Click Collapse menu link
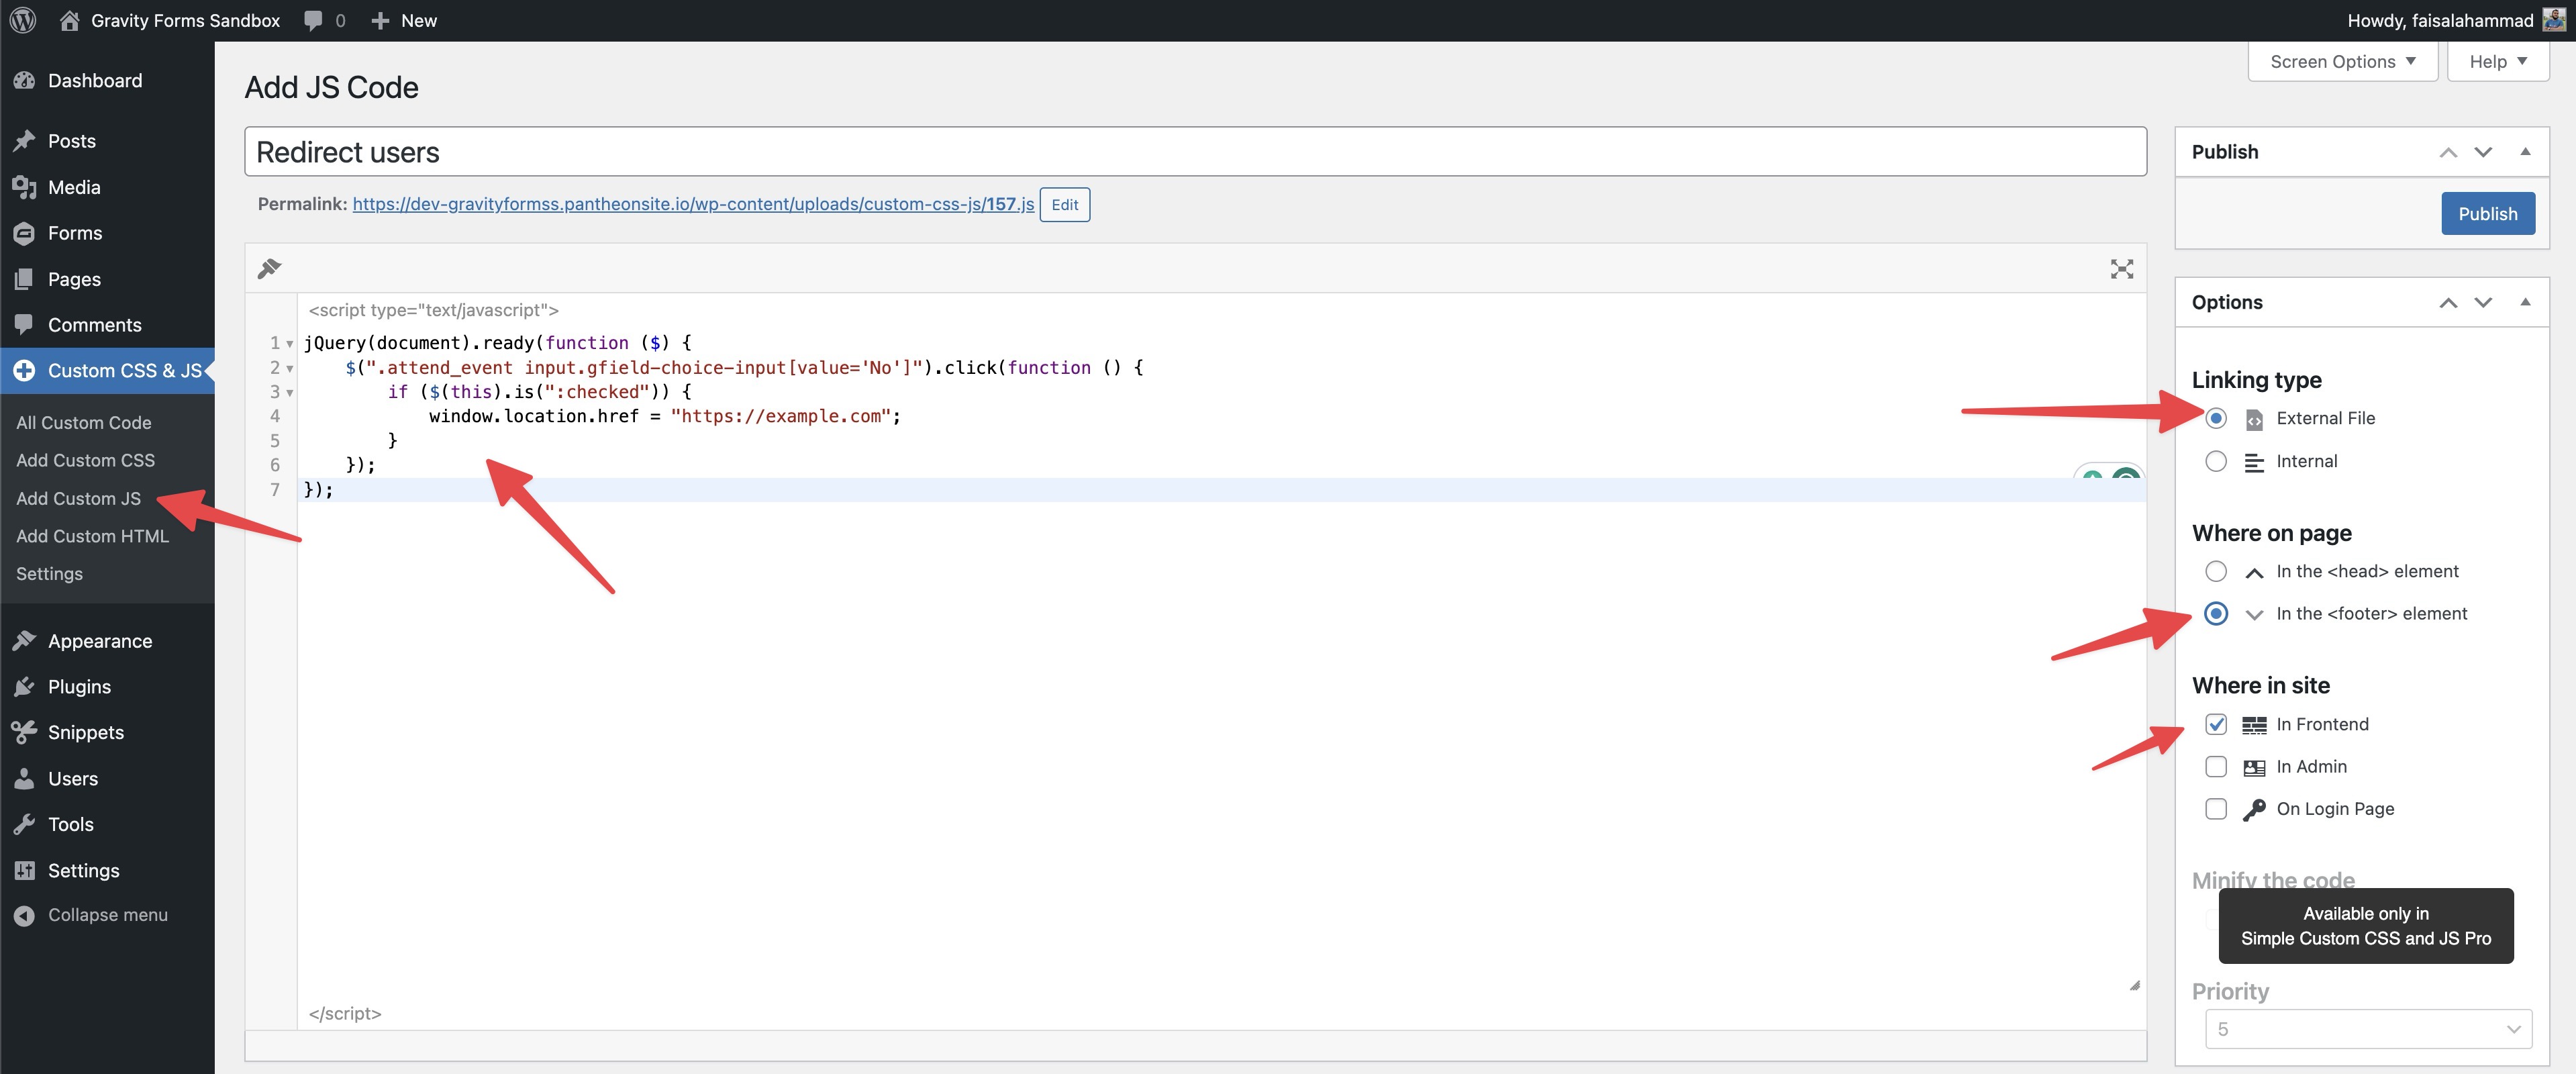This screenshot has width=2576, height=1074. tap(108, 915)
